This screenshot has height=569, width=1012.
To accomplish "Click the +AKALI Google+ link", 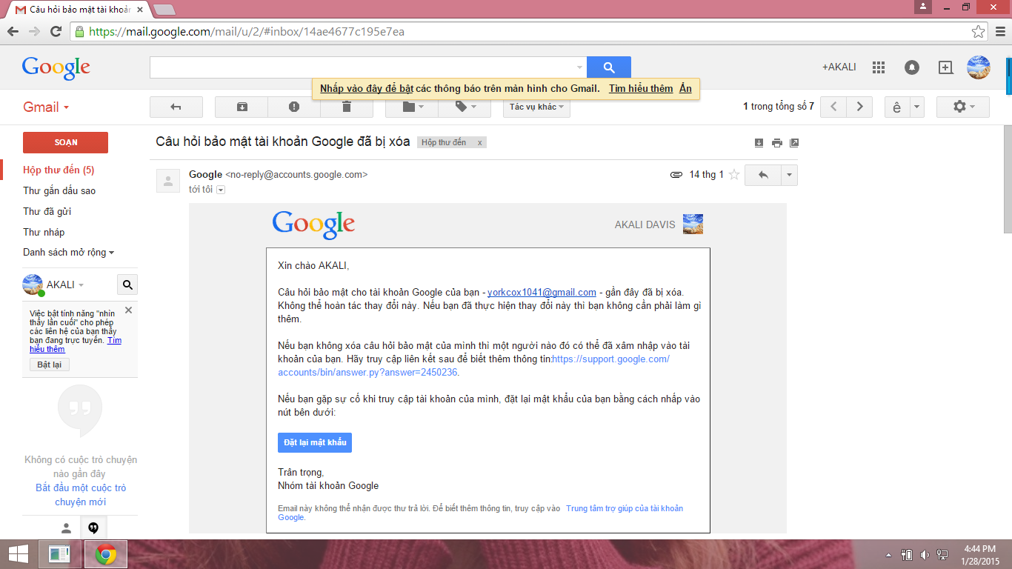I will pyautogui.click(x=839, y=67).
